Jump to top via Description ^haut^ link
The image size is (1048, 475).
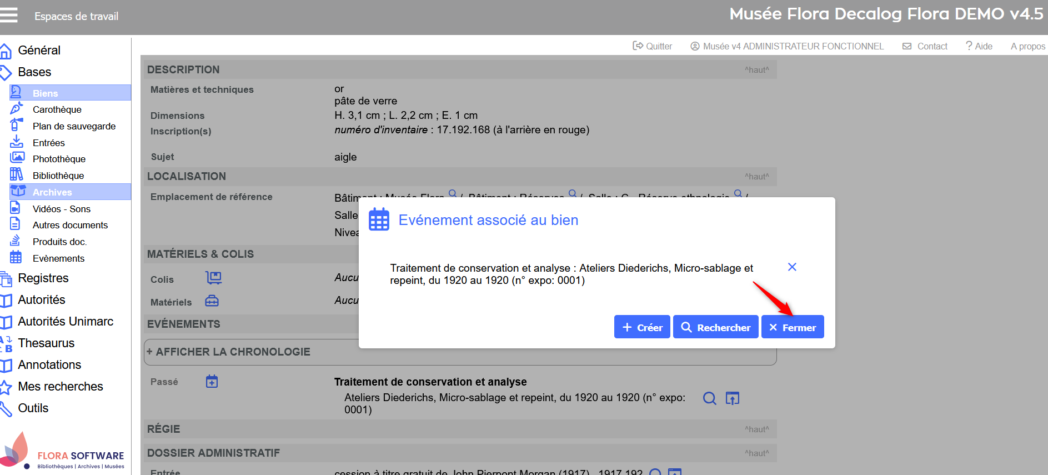[x=756, y=70]
